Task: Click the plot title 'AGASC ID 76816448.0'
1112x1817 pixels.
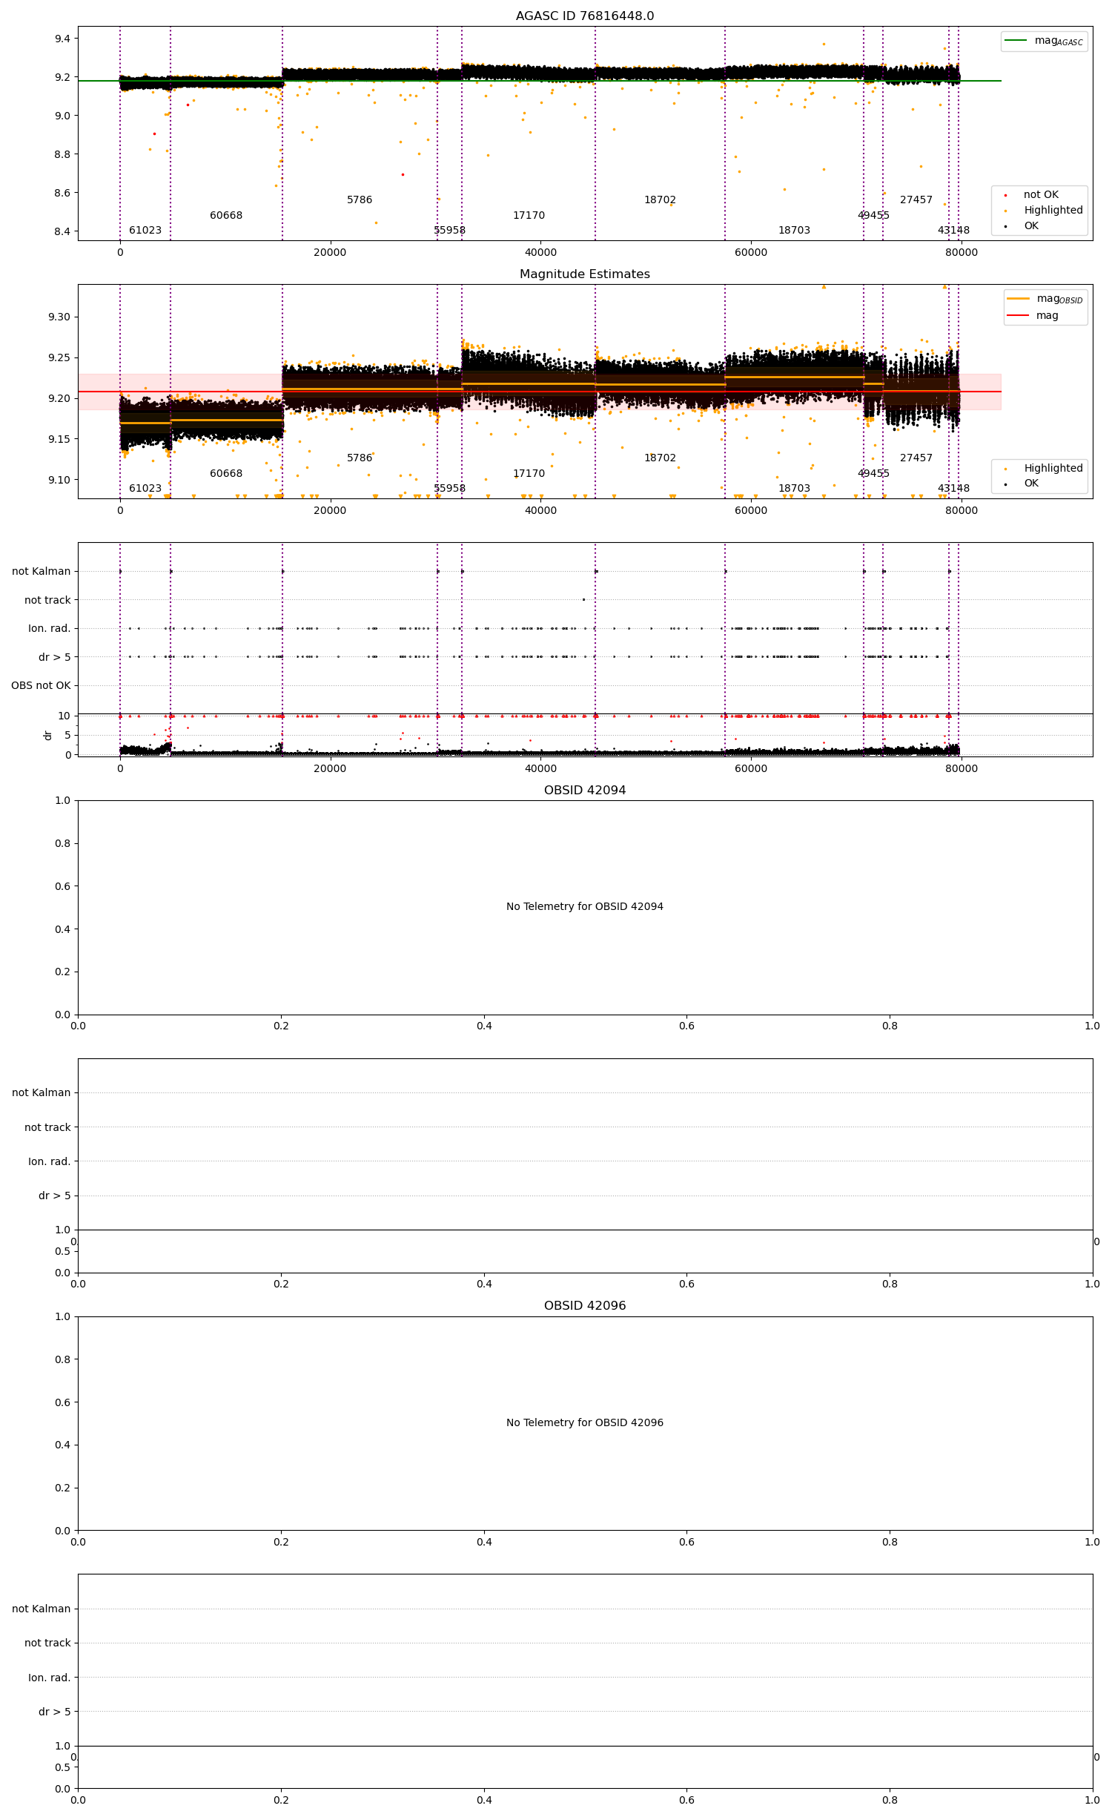Action: click(585, 16)
